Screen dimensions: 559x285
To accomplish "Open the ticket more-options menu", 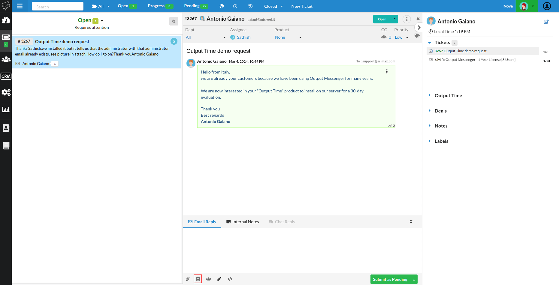I will (x=406, y=19).
